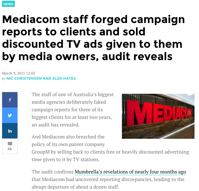
Task: Click the 58 comments count
Action: coord(10,149)
